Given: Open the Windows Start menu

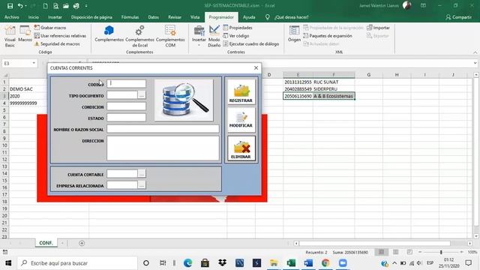Looking at the screenshot, I should (8, 263).
